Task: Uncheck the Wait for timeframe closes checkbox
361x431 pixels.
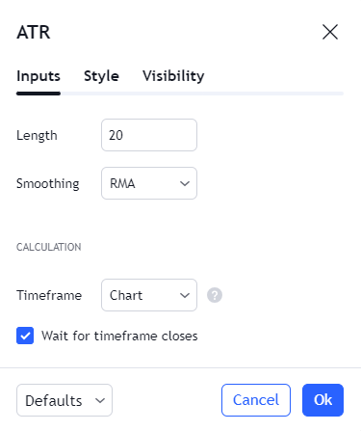Action: click(x=25, y=336)
